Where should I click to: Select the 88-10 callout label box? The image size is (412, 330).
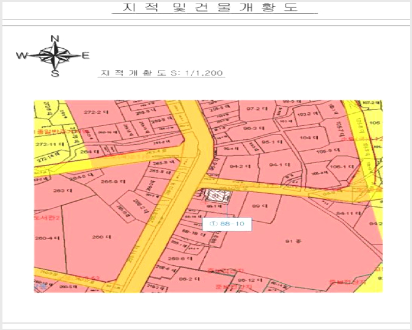point(227,224)
